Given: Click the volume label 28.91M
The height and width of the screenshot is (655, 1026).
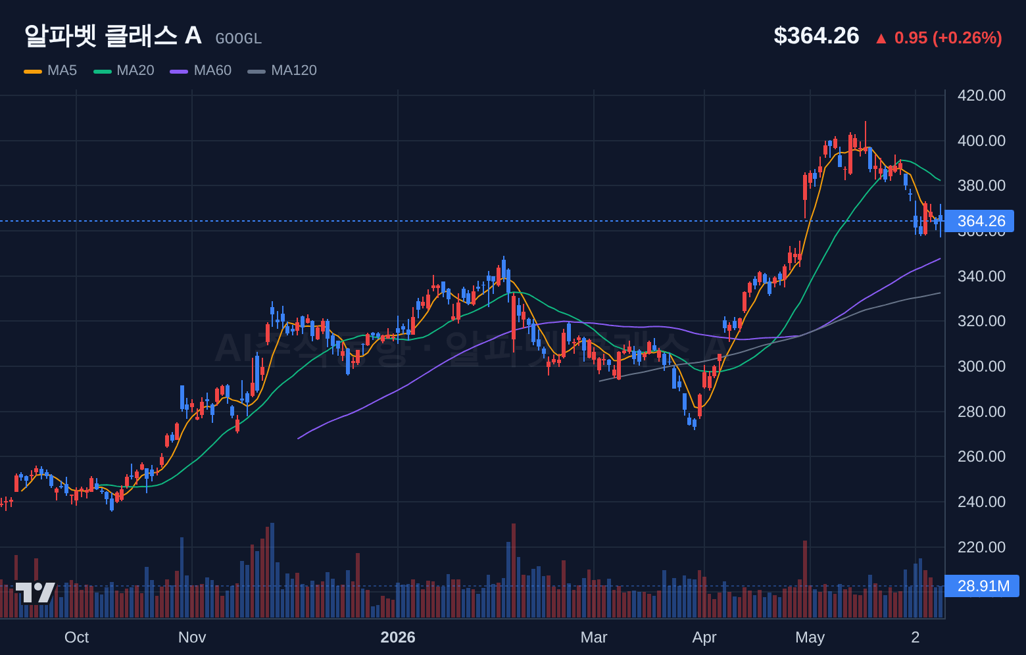Looking at the screenshot, I should click(982, 586).
